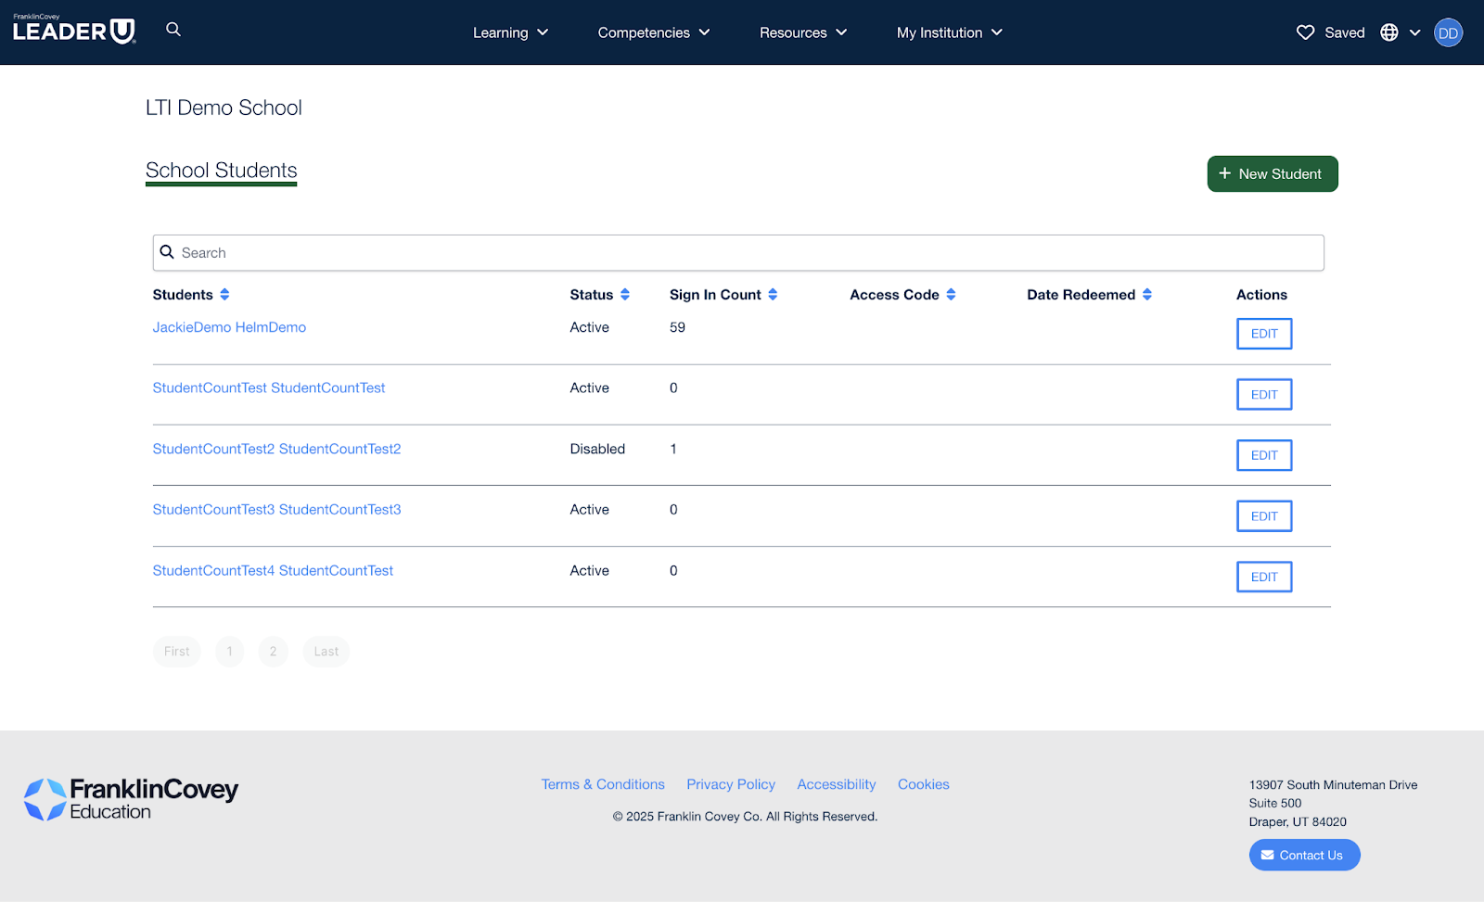This screenshot has width=1484, height=902.
Task: Select the School Students tab
Action: 221,171
